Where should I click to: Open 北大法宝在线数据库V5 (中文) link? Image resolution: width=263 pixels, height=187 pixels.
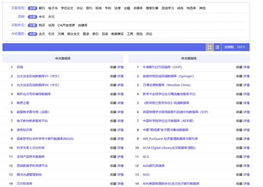point(38,76)
